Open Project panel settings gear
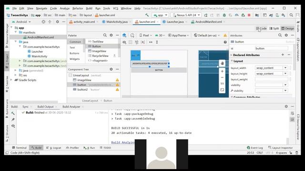The width and height of the screenshot is (305, 171). [x=57, y=22]
